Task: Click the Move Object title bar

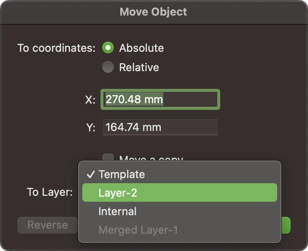Action: pos(154,11)
